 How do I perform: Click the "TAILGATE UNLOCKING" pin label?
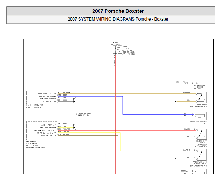48,96
